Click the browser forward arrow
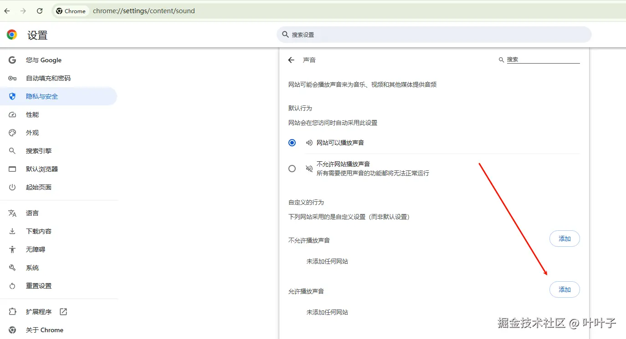Viewport: 626px width, 339px height. (x=23, y=11)
